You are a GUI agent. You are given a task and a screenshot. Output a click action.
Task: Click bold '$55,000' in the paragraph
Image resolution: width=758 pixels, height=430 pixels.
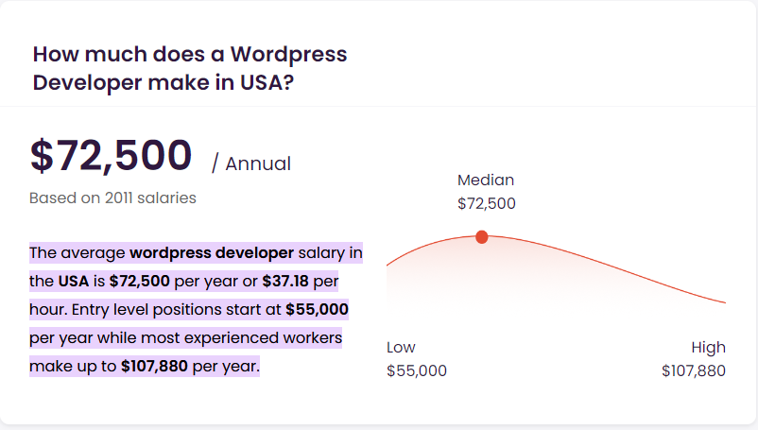pos(318,309)
